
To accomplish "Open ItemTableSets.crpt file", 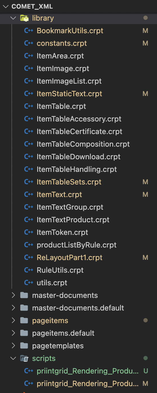I will 69,182.
